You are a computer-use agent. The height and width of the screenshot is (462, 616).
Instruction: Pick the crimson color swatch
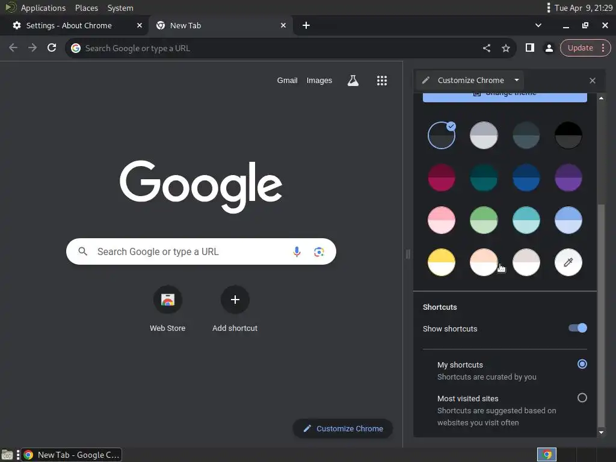point(441,177)
